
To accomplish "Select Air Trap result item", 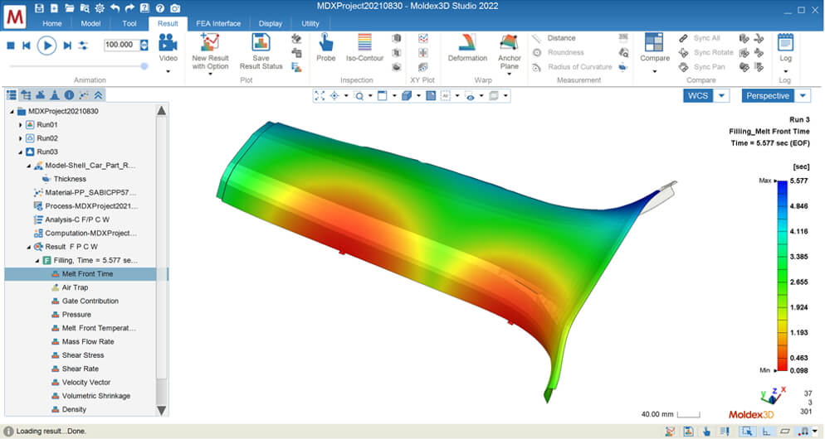I will pos(76,287).
